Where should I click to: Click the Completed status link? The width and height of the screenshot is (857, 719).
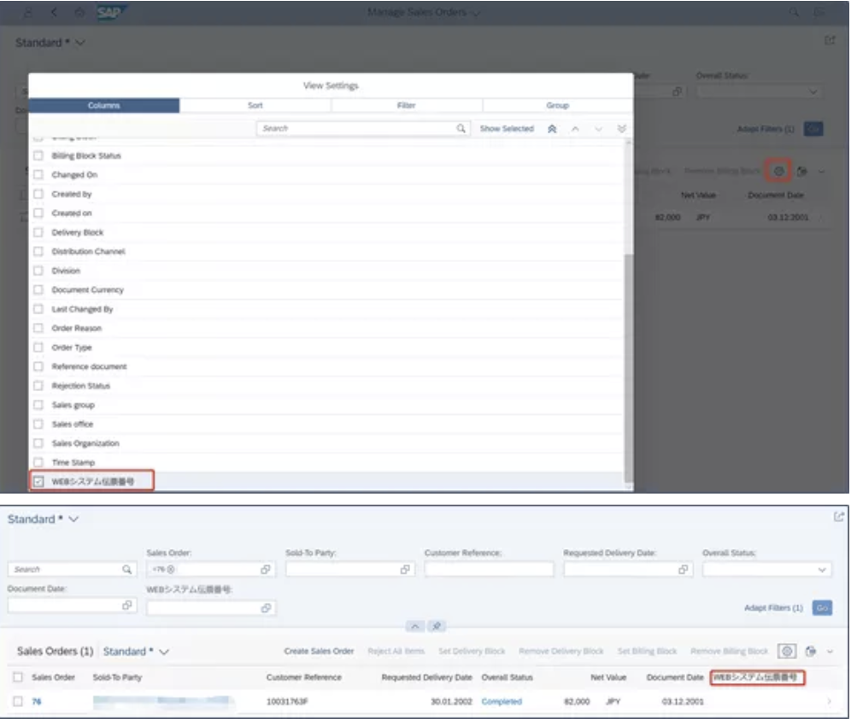(x=502, y=702)
